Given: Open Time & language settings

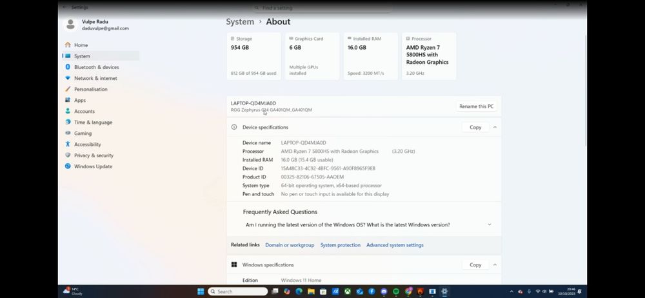Looking at the screenshot, I should click(x=93, y=123).
